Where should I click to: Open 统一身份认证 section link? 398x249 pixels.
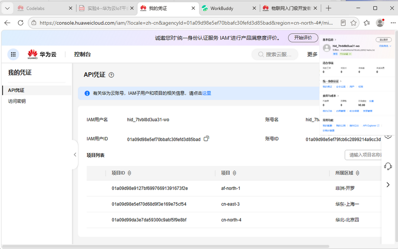click(x=332, y=81)
